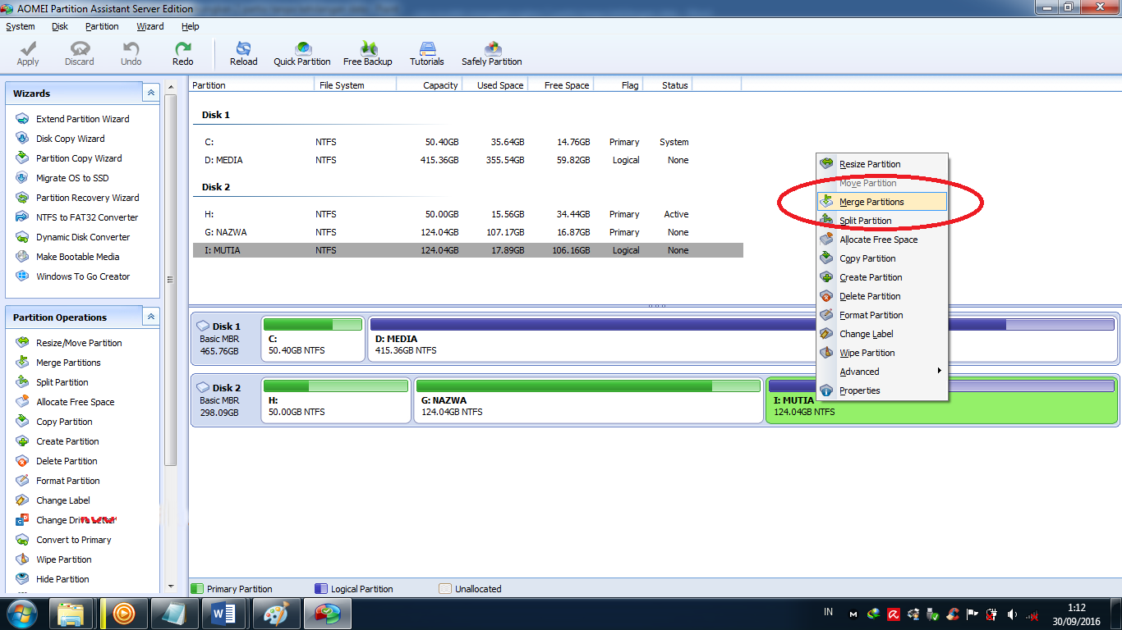Viewport: 1122px width, 630px height.
Task: Open Microsoft Word from the taskbar
Action: coord(224,613)
